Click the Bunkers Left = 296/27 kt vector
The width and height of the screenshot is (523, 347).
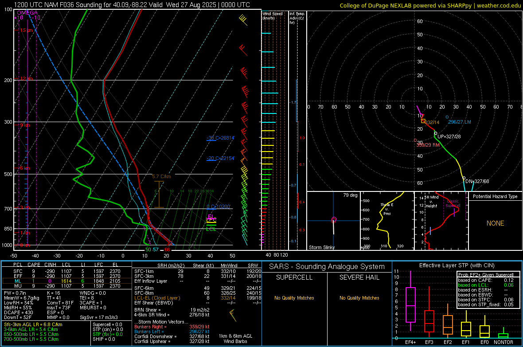pyautogui.click(x=172, y=331)
